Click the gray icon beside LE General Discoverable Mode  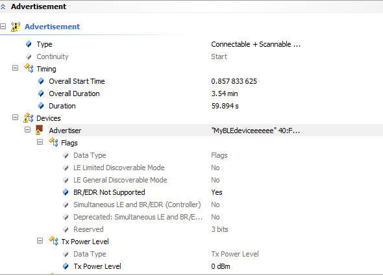66,180
